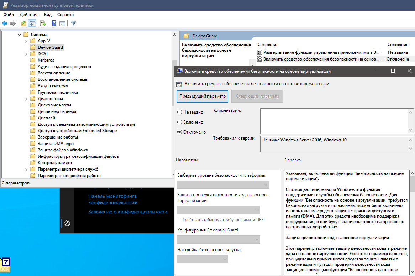Open the Вид menu
The image size is (415, 276).
(48, 15)
